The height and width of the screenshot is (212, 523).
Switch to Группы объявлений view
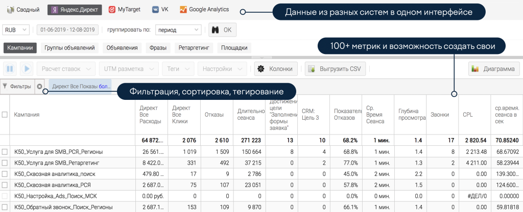(69, 48)
